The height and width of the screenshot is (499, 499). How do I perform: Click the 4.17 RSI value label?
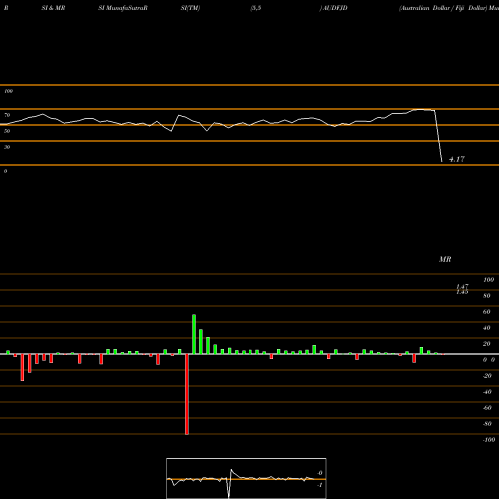(x=457, y=159)
